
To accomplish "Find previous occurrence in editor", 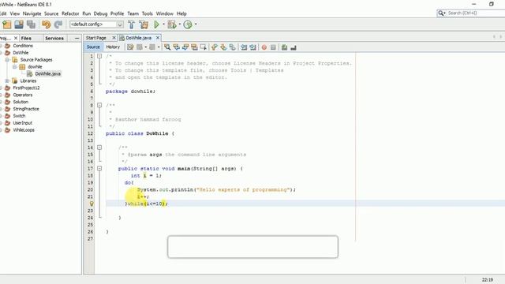I will [176, 47].
